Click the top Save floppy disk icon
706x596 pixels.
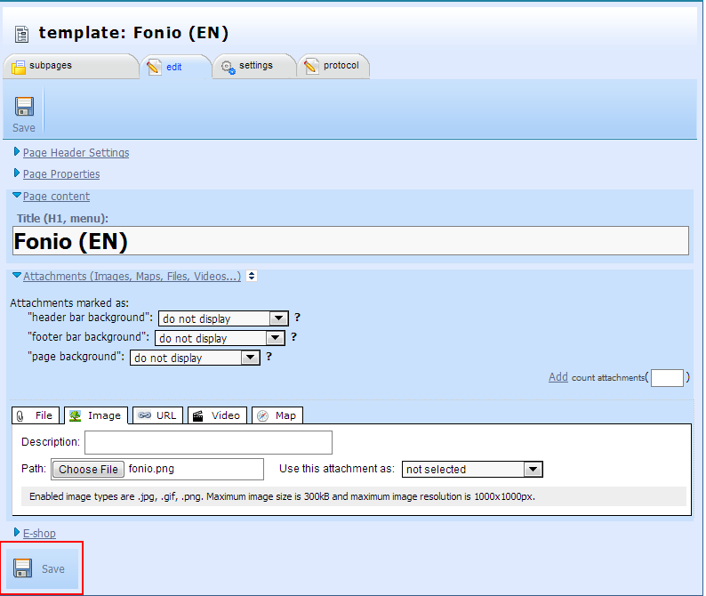(24, 107)
